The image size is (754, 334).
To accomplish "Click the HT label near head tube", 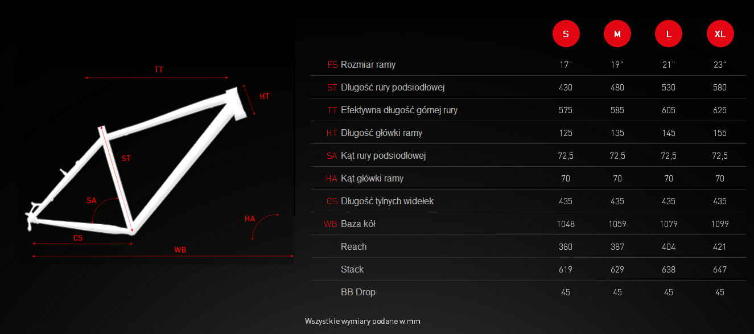I will pyautogui.click(x=265, y=96).
